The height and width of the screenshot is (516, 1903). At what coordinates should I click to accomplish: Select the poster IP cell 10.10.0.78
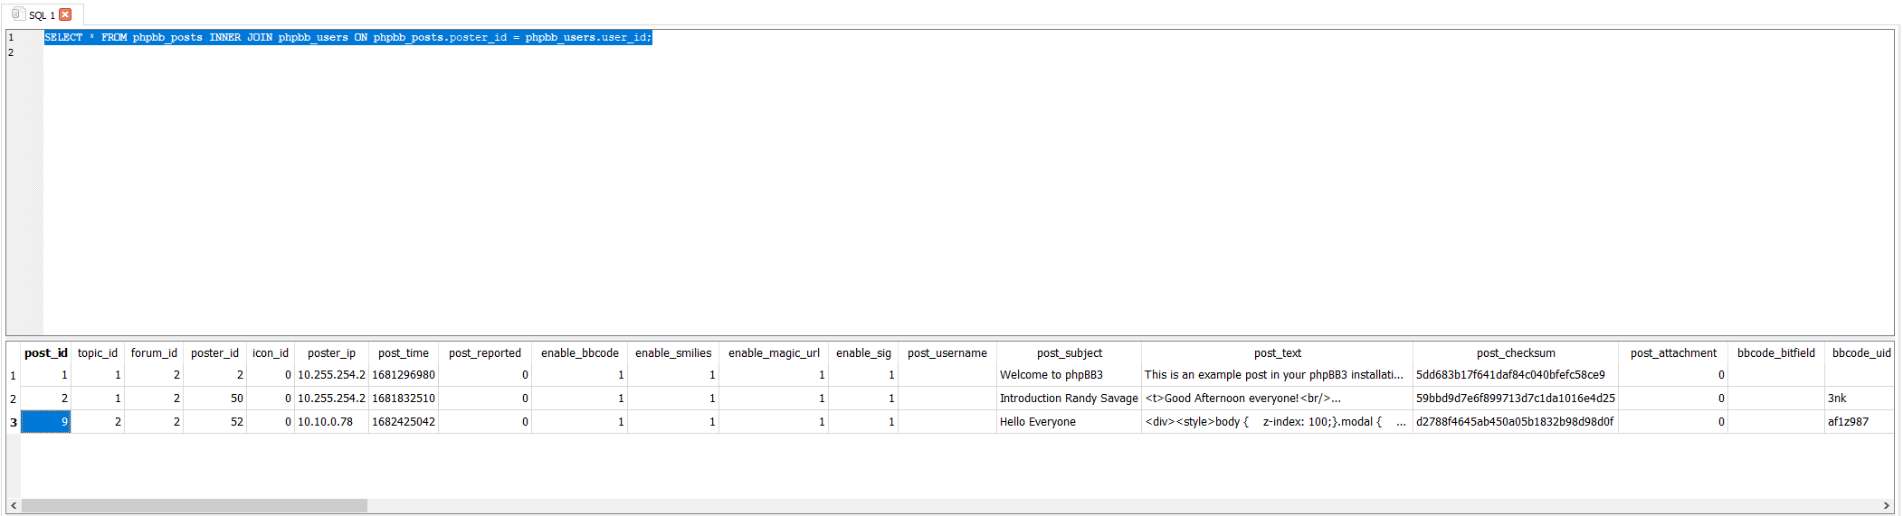coord(326,422)
